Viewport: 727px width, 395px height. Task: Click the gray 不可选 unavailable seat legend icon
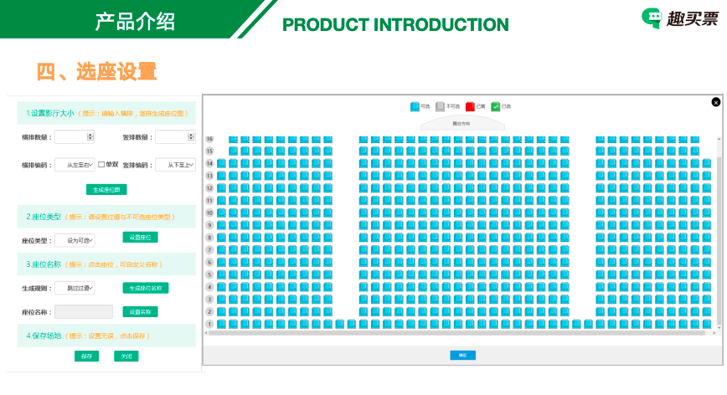pyautogui.click(x=441, y=106)
